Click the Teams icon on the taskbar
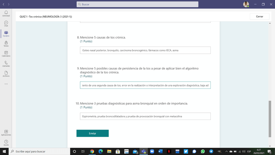The width and height of the screenshot is (275, 155). [144, 151]
